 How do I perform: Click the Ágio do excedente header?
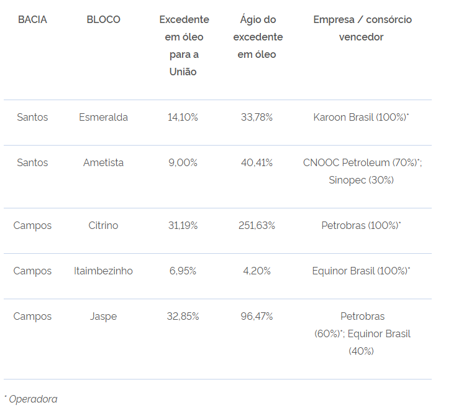[x=257, y=37]
